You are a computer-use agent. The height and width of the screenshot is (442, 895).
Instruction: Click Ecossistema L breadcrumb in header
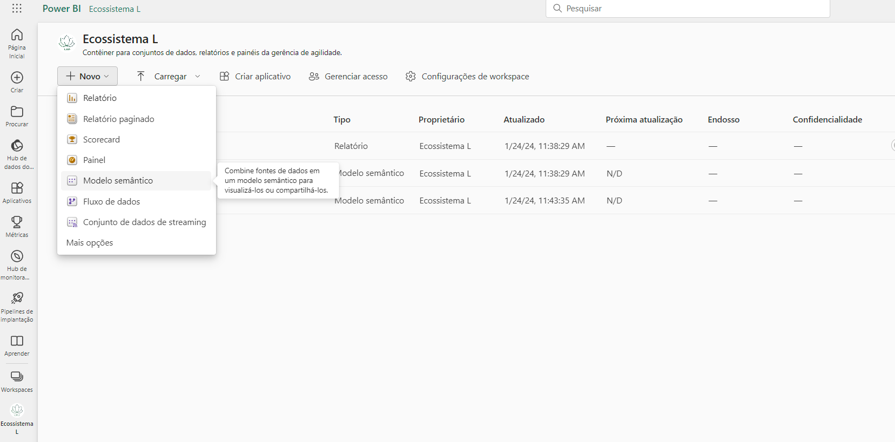point(115,9)
